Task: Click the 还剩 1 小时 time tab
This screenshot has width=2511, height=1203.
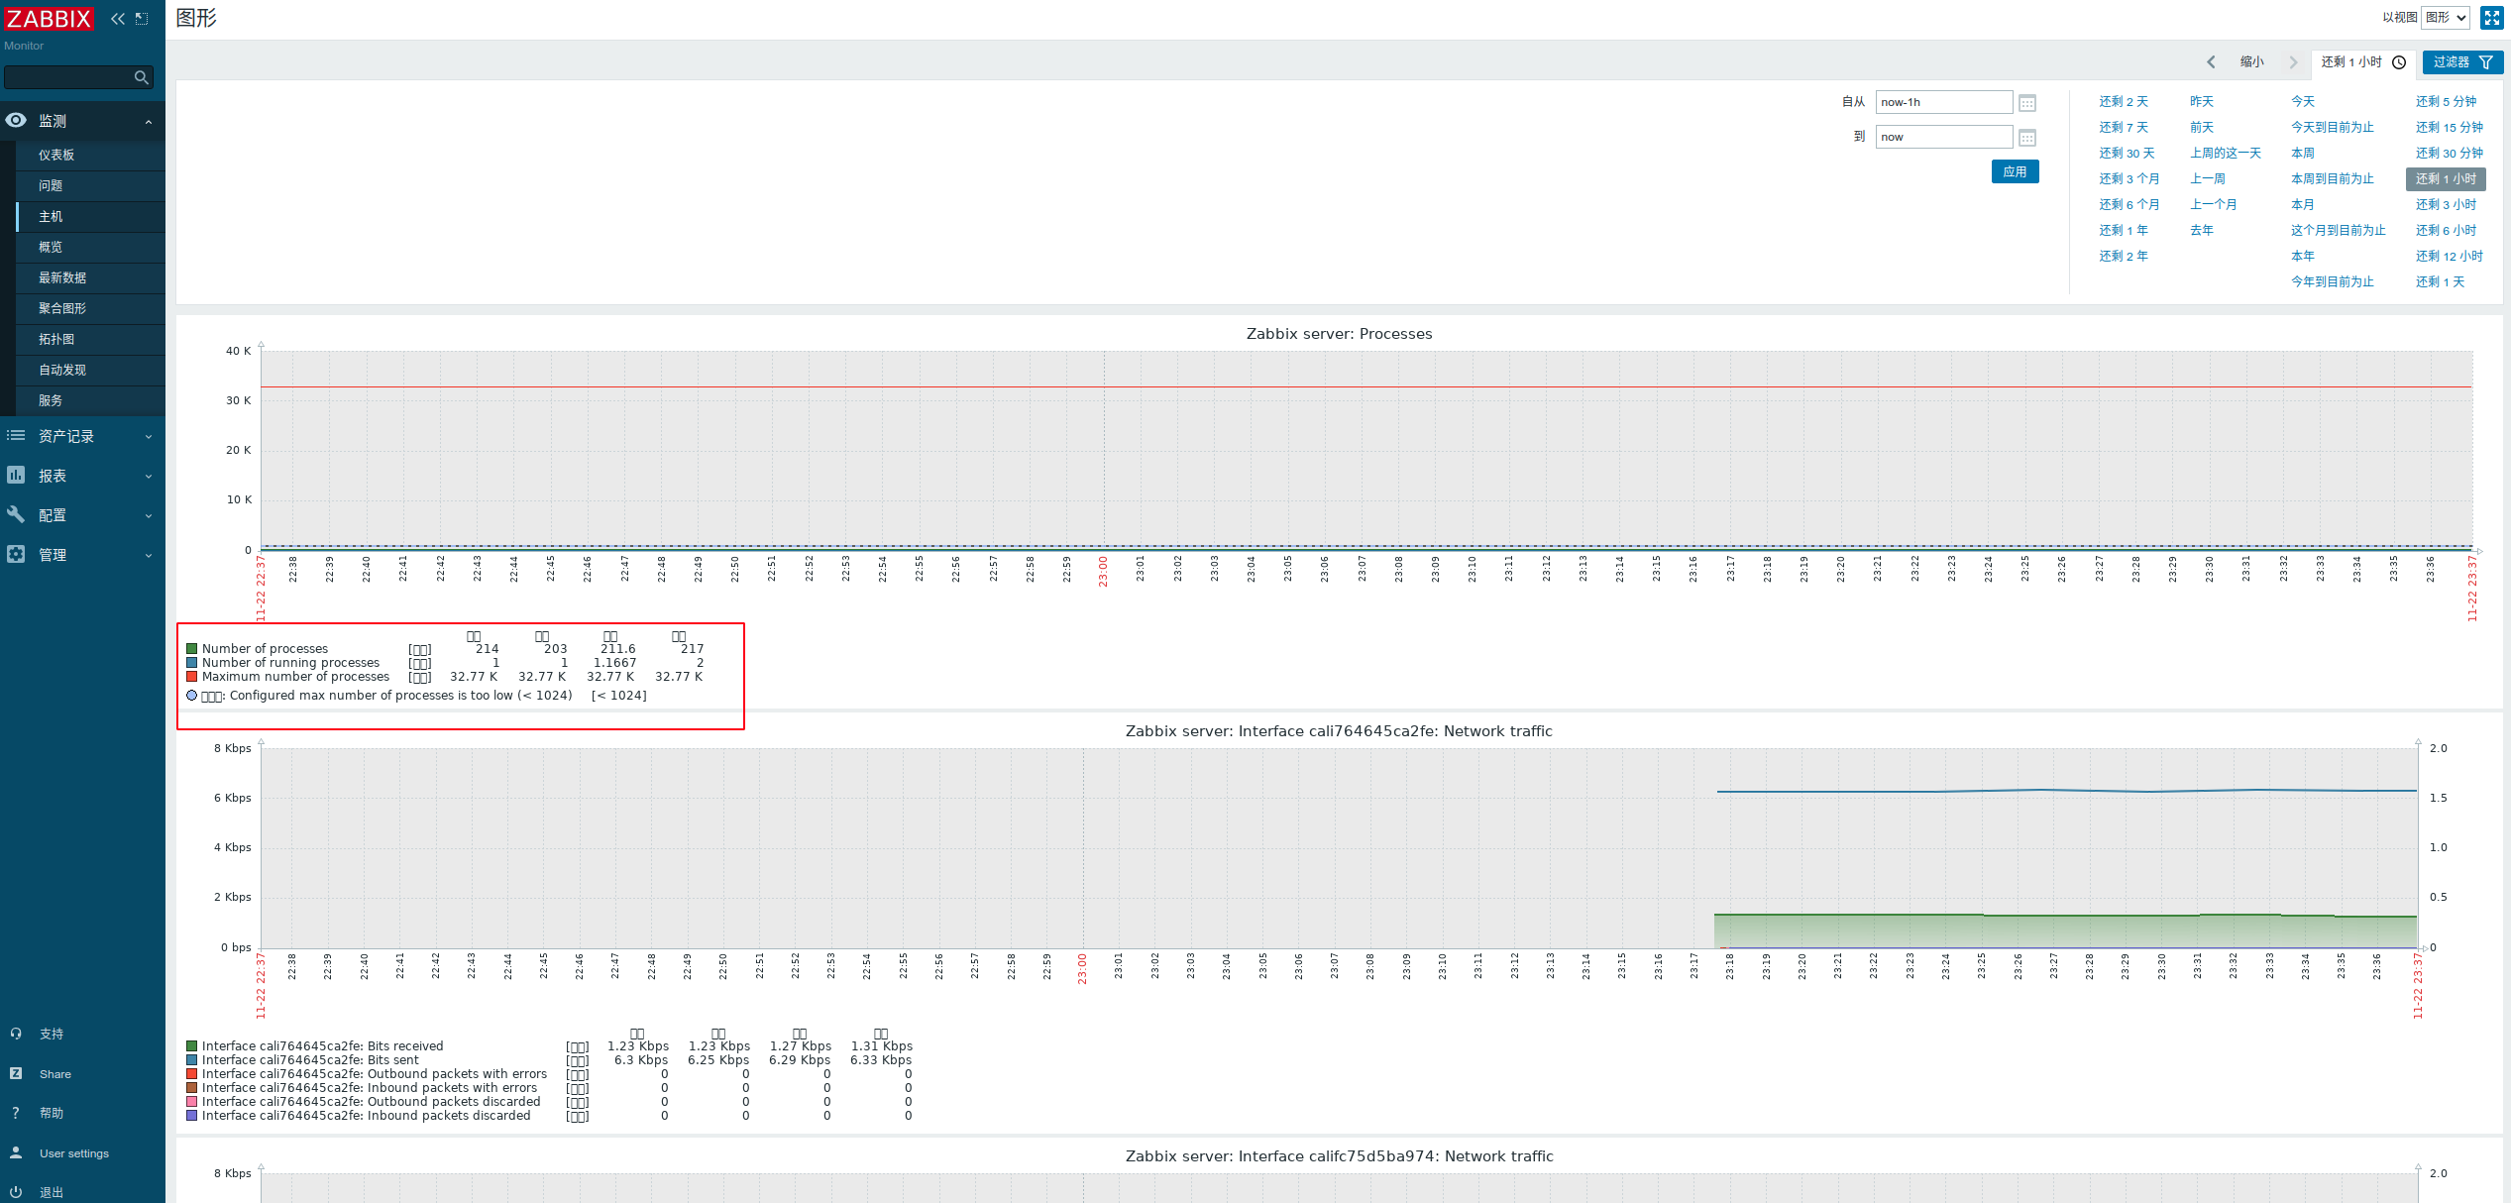Action: click(x=2363, y=62)
